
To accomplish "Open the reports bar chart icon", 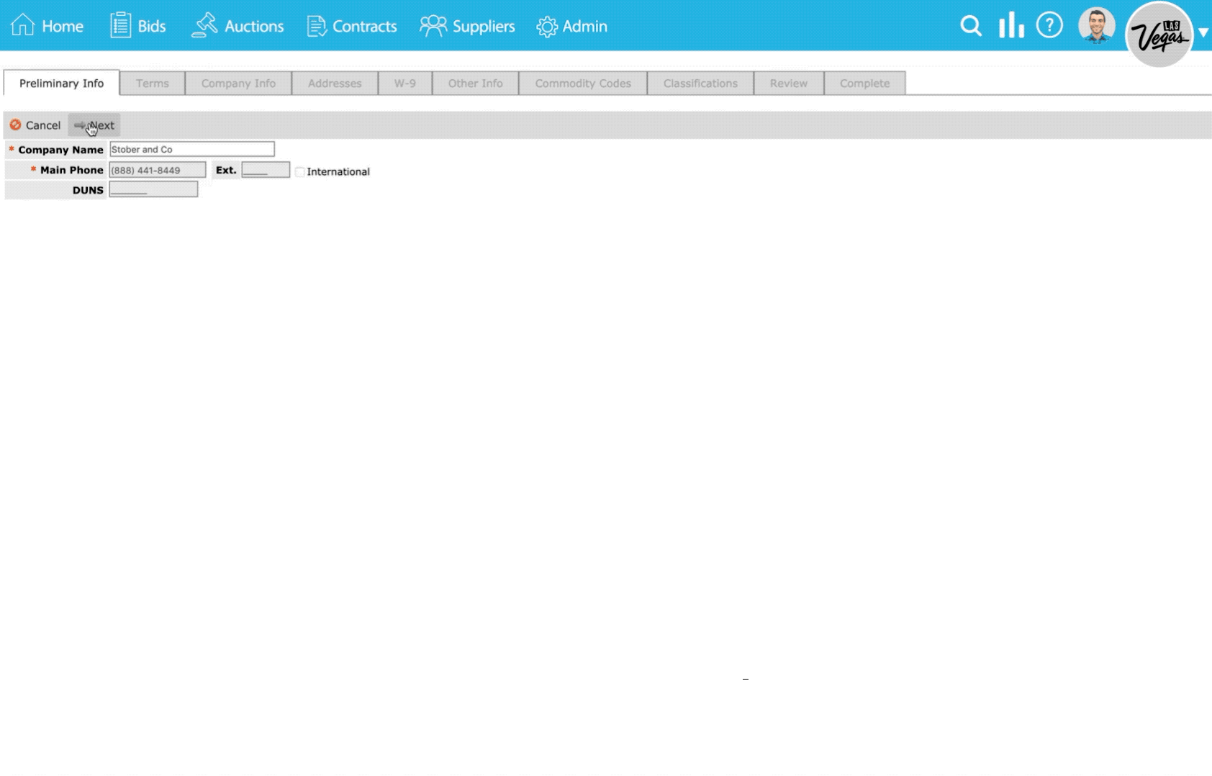I will [x=1011, y=25].
